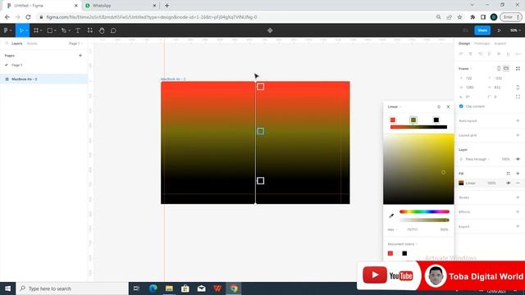Open fill style library dots icon
This screenshot has height=295, width=525.
(508, 173)
